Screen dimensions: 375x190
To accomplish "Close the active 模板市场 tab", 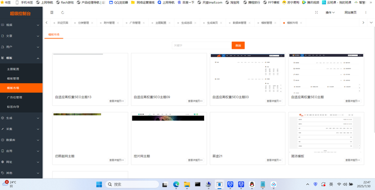I will [301, 23].
